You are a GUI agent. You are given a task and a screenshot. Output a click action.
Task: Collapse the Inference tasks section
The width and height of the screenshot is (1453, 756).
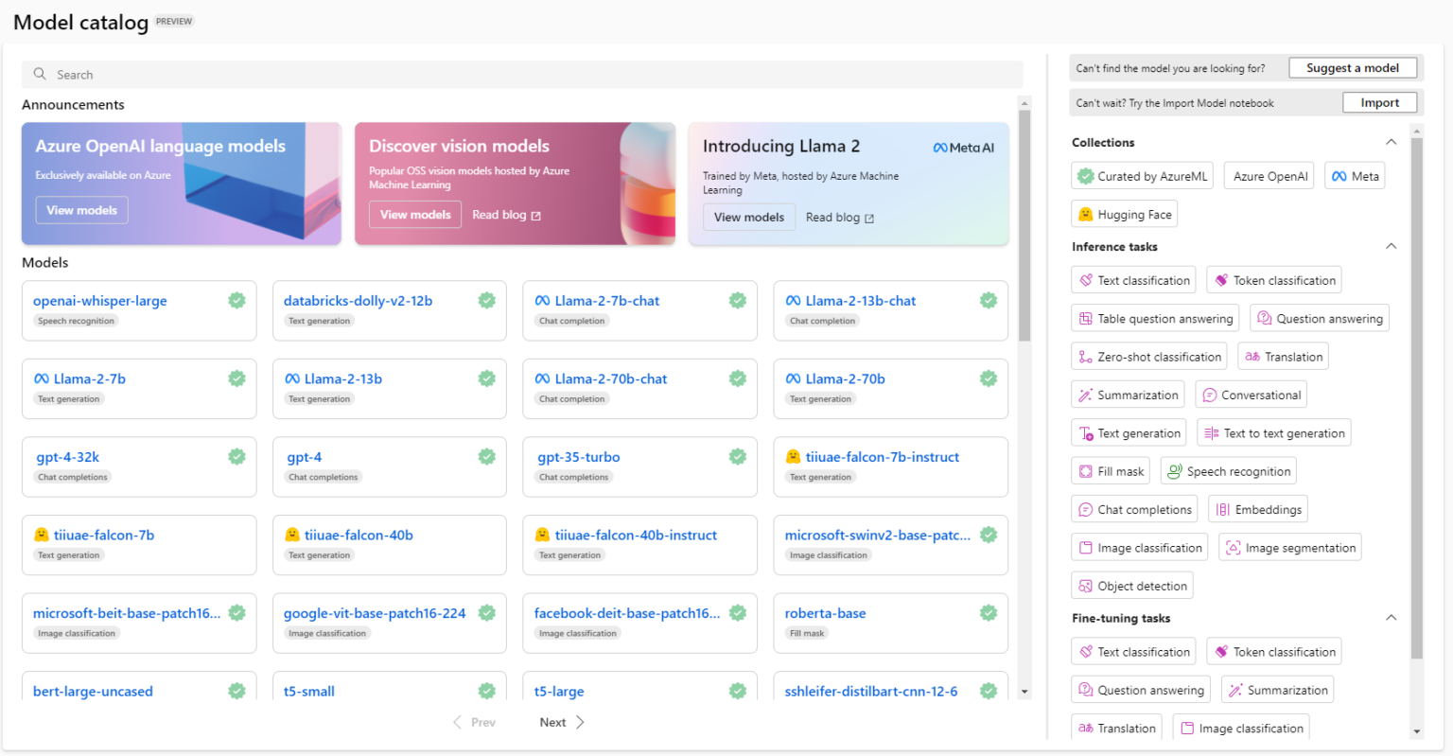click(1391, 246)
